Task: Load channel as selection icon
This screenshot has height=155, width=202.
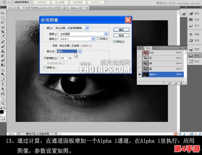Action: tap(164, 83)
